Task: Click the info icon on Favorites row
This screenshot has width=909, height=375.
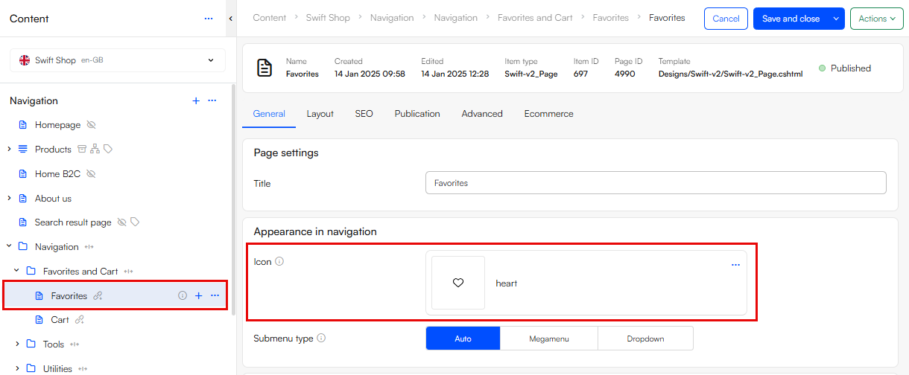Action: coord(183,296)
